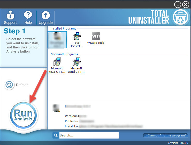
Task: Minimize the Total Uninstaller window
Action: click(x=178, y=4)
